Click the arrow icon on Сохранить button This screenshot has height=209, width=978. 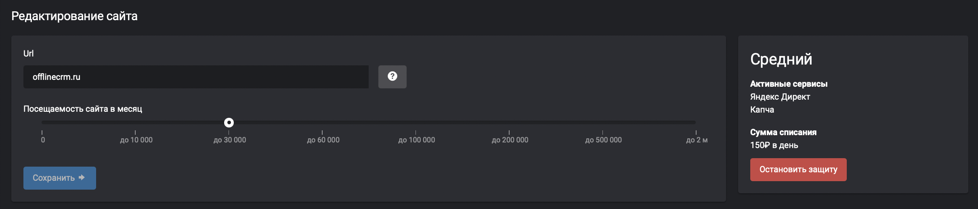pos(82,178)
